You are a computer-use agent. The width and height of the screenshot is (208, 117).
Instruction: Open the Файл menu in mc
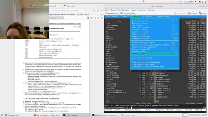click(125, 17)
